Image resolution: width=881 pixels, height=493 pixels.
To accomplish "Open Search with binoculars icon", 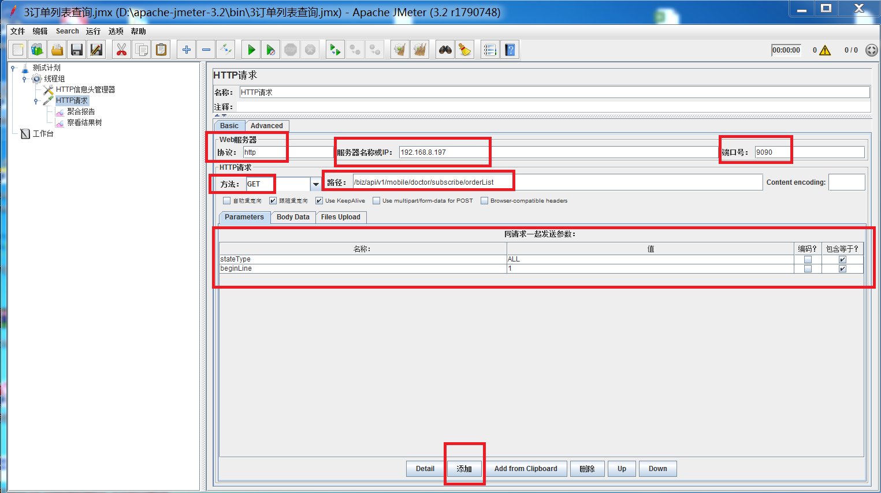I will point(445,50).
